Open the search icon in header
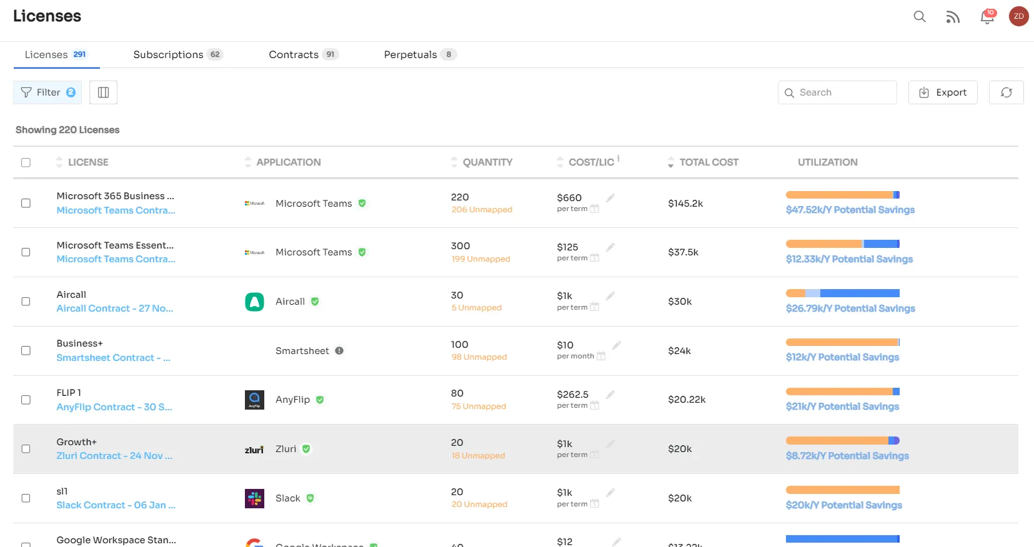Image resolution: width=1034 pixels, height=547 pixels. tap(920, 16)
